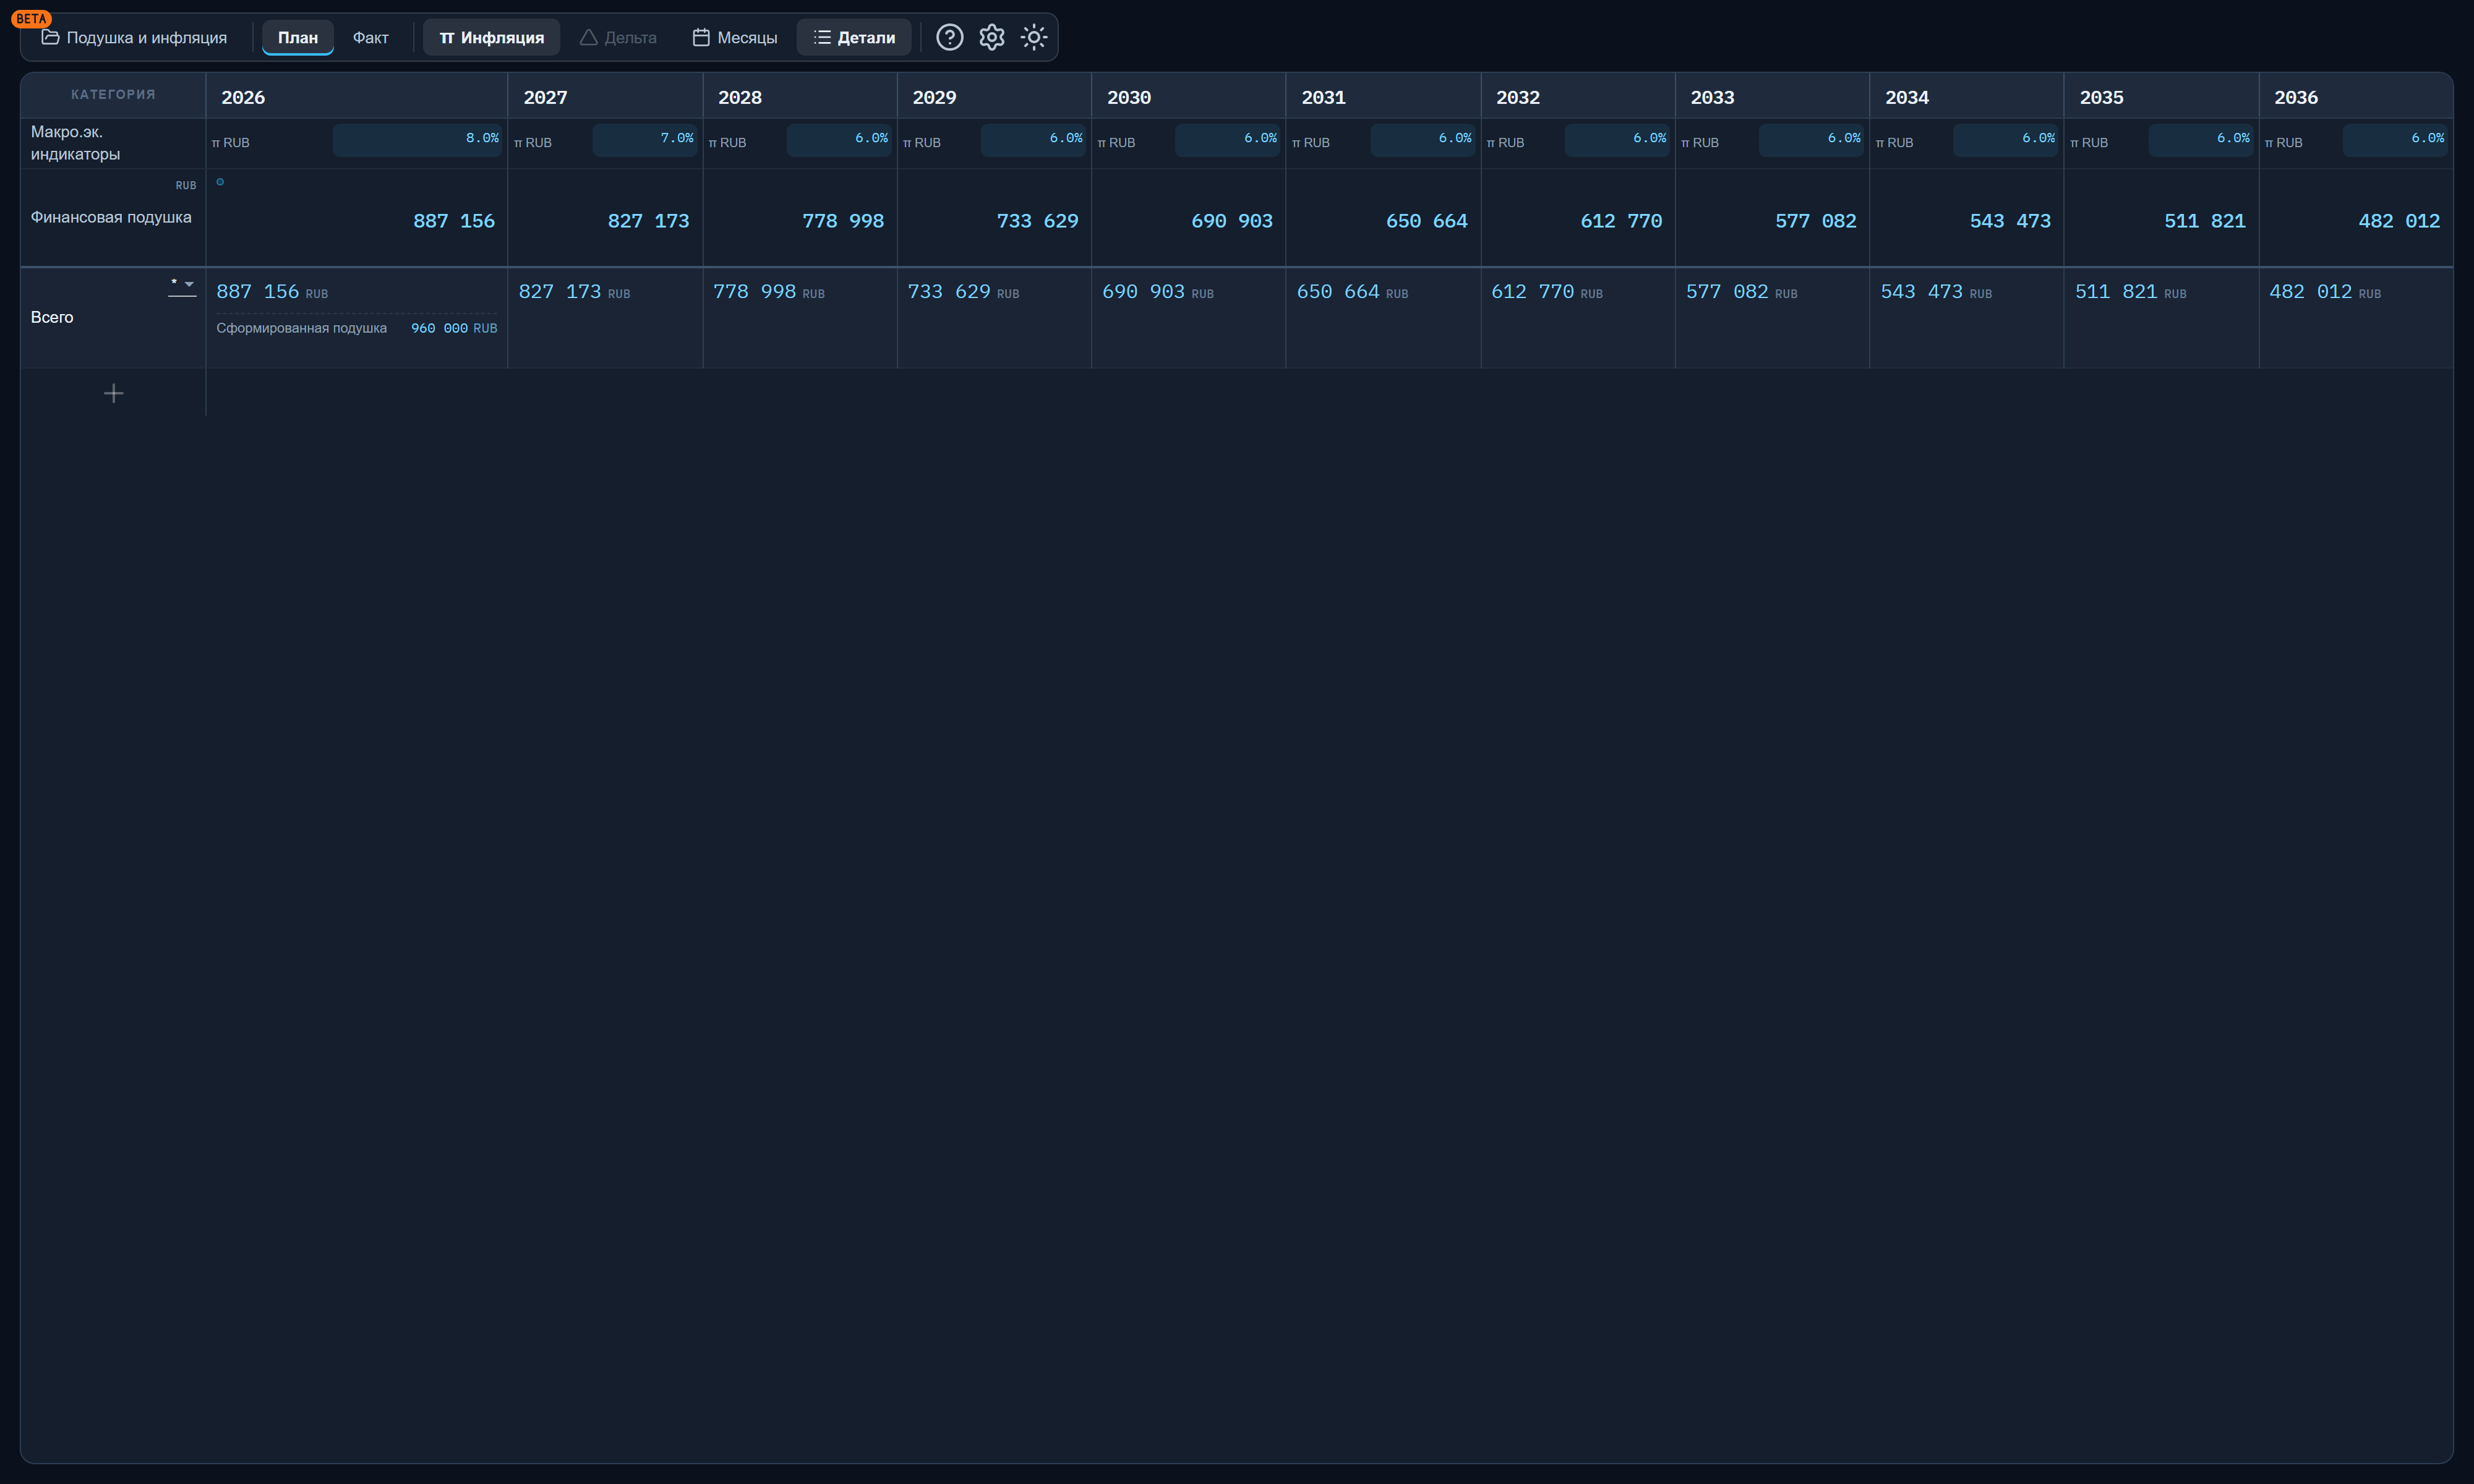
Task: Select Финансовая подушка value 827 173
Action: click(x=648, y=221)
